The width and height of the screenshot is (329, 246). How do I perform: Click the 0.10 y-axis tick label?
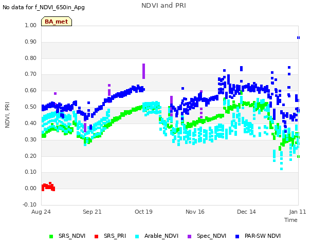[31, 172]
